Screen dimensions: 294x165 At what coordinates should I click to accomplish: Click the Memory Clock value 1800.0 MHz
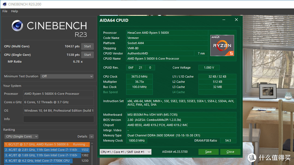[x=136, y=140]
